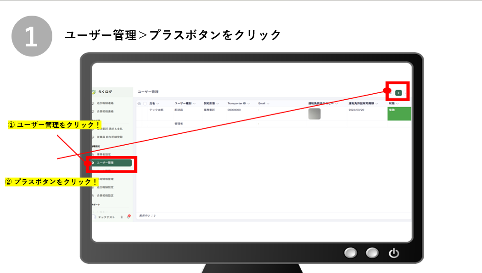Go to 事業者設定 in the sidebar
Image resolution: width=482 pixels, height=273 pixels.
pos(103,154)
